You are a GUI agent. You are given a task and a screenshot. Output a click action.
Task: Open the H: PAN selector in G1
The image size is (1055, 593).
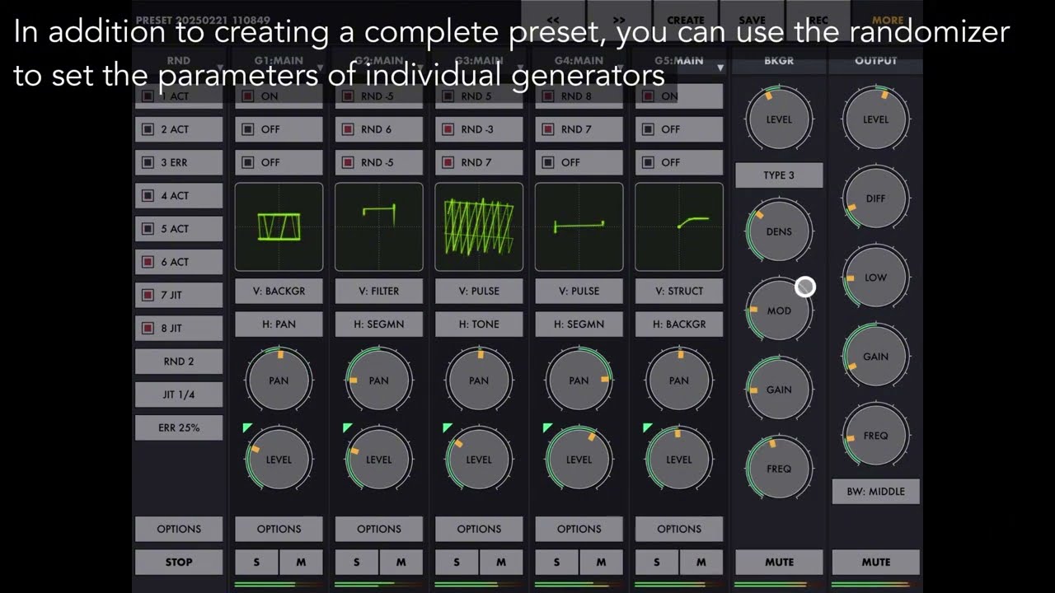point(279,324)
